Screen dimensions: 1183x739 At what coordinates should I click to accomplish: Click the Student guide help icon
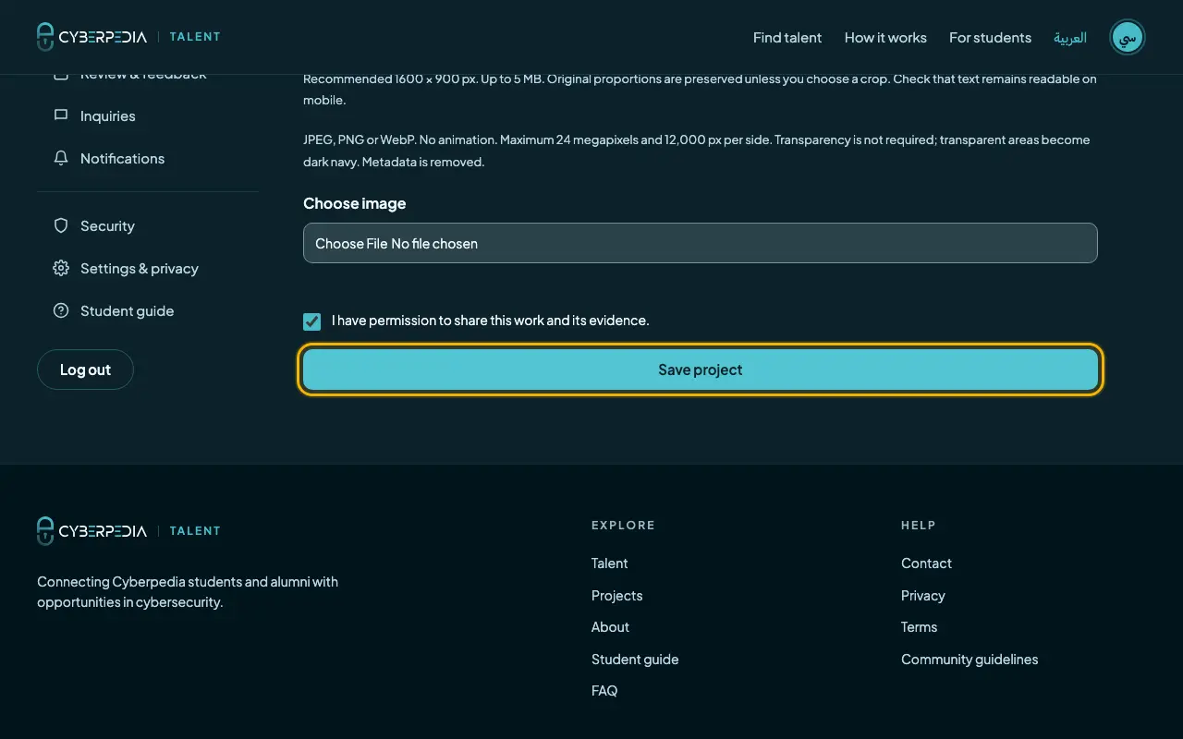61,310
